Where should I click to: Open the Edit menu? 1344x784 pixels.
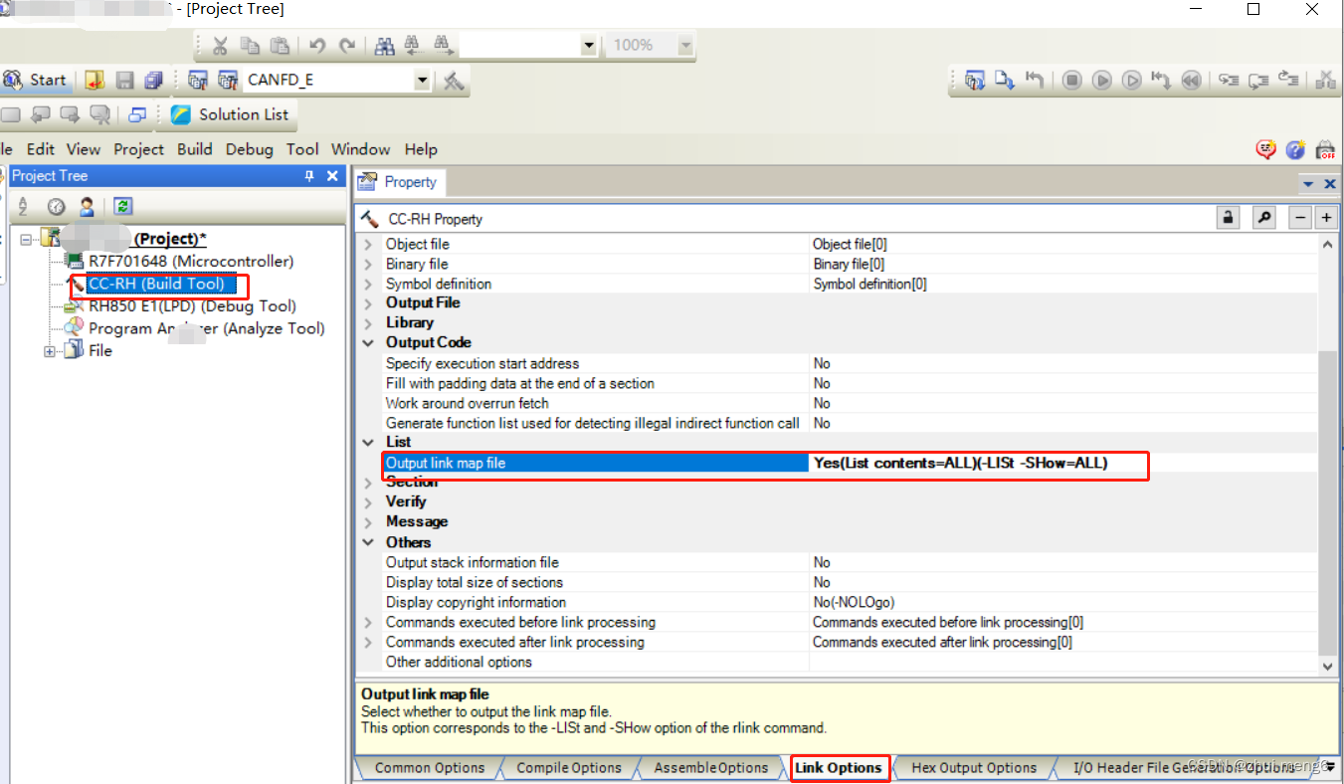[41, 149]
